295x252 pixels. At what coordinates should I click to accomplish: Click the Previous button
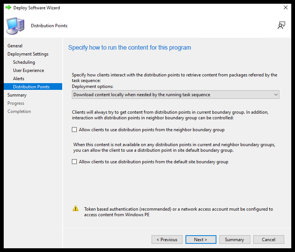[x=167, y=239]
